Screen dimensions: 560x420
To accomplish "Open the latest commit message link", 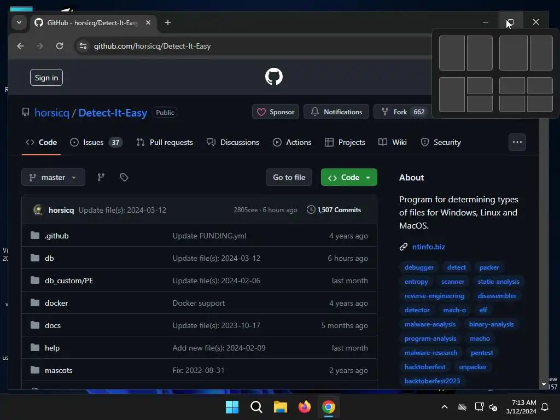I will point(122,210).
